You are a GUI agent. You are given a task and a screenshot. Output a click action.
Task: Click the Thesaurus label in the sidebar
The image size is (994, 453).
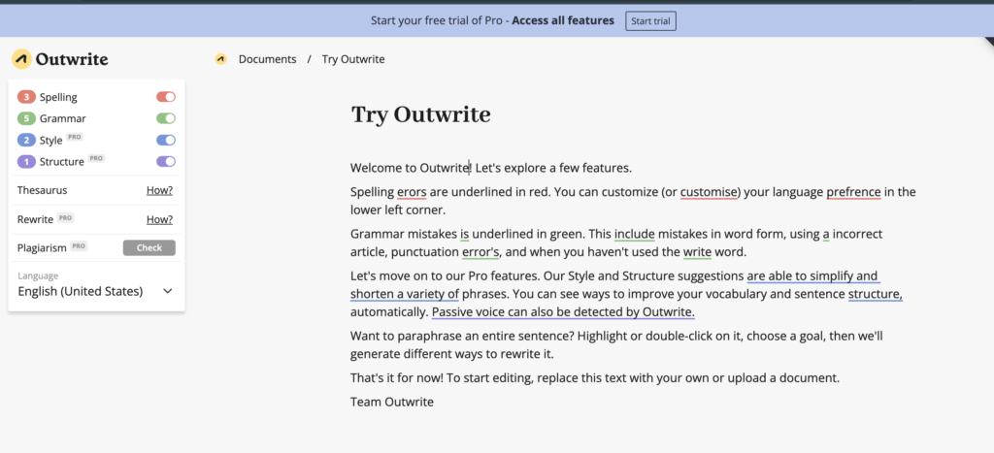coord(42,190)
